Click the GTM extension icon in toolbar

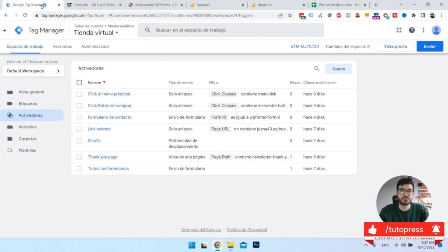coord(376,16)
